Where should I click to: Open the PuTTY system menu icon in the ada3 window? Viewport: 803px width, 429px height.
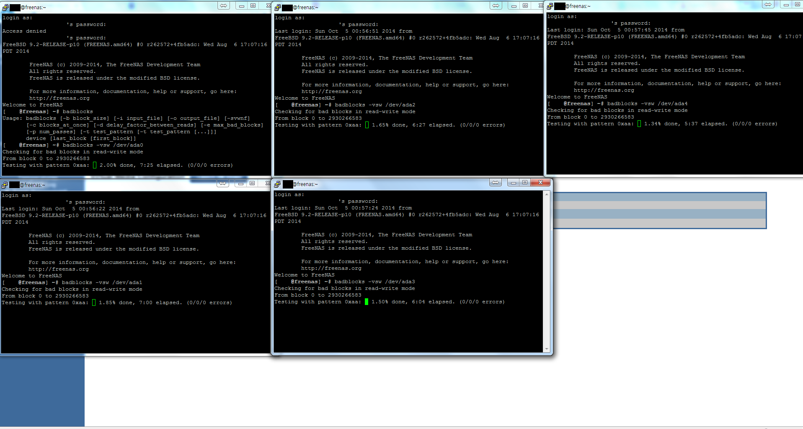(277, 184)
